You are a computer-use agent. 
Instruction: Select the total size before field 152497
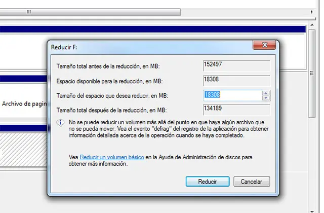point(236,65)
